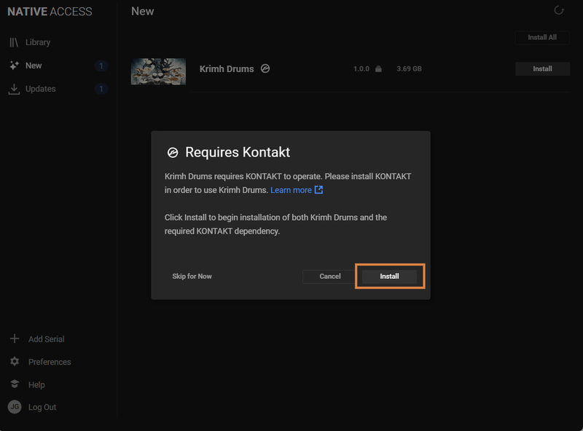583x431 pixels.
Task: Click the JG user avatar icon
Action: (x=15, y=407)
